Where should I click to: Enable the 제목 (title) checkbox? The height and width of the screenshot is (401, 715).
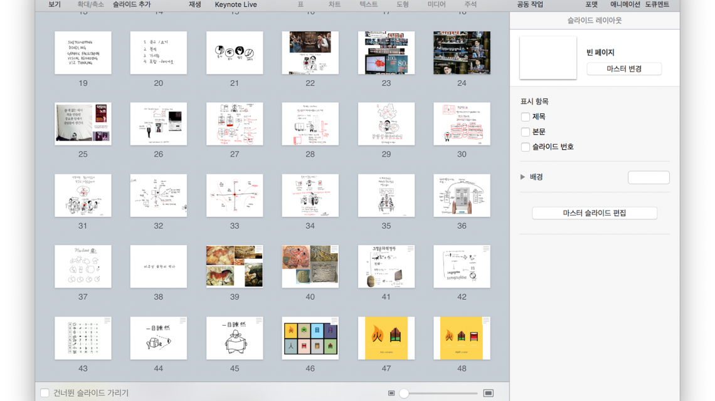pyautogui.click(x=526, y=117)
